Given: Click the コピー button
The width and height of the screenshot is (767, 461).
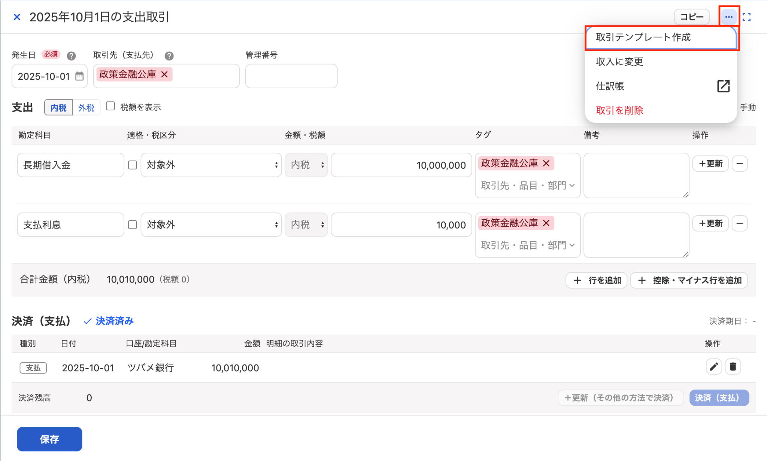Looking at the screenshot, I should click(x=692, y=17).
